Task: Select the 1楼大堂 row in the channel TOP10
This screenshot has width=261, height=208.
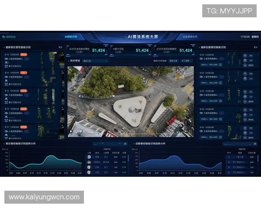Action: click(241, 157)
